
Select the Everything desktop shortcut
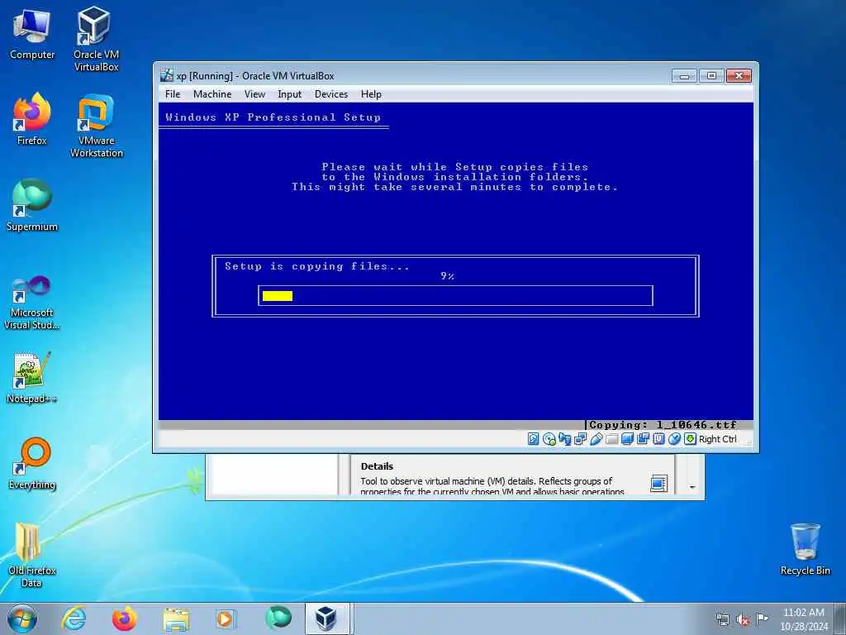(32, 463)
